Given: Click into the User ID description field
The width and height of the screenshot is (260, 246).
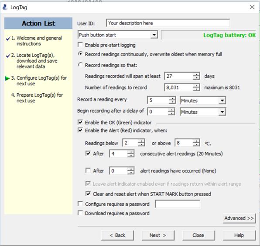Looking at the screenshot, I should click(168, 23).
